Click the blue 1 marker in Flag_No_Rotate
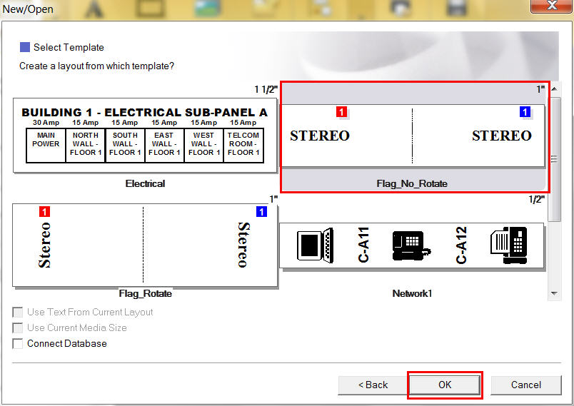This screenshot has width=574, height=406. (525, 112)
